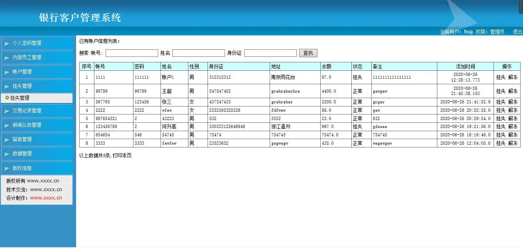523x248 pixels.
Task: Click the 打印本页 link
Action: point(122,155)
